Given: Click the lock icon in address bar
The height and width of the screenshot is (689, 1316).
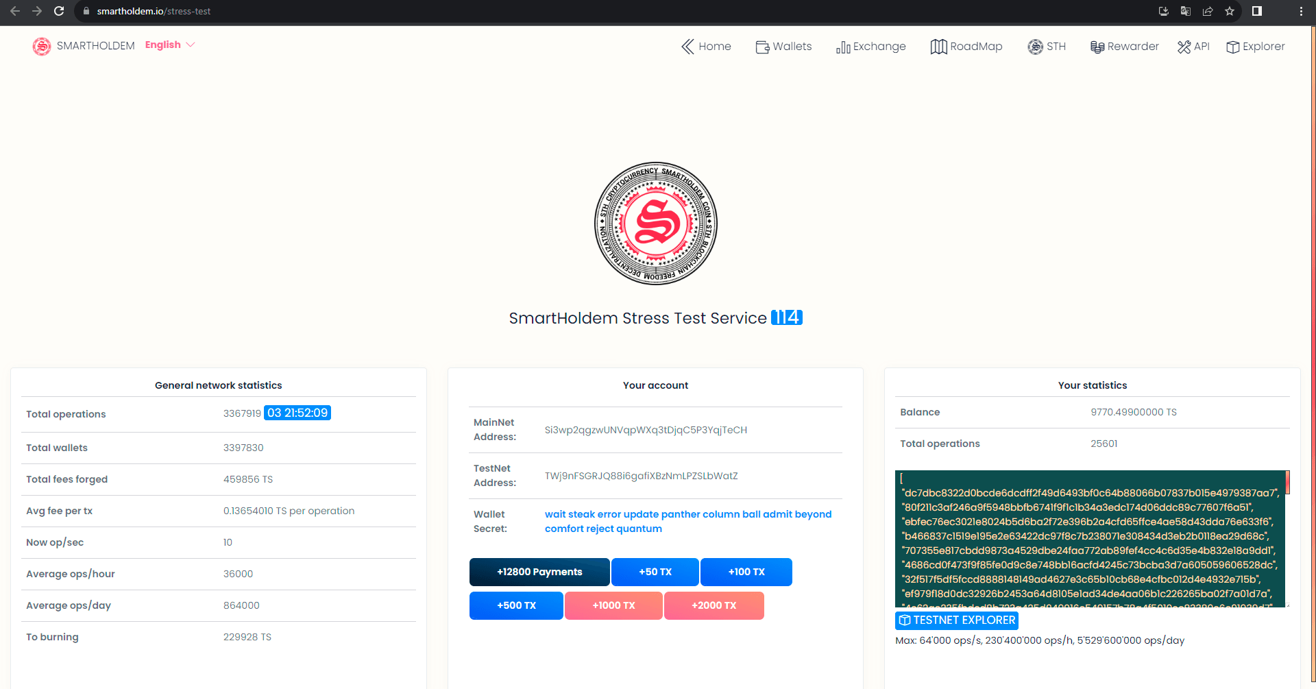Looking at the screenshot, I should point(86,11).
